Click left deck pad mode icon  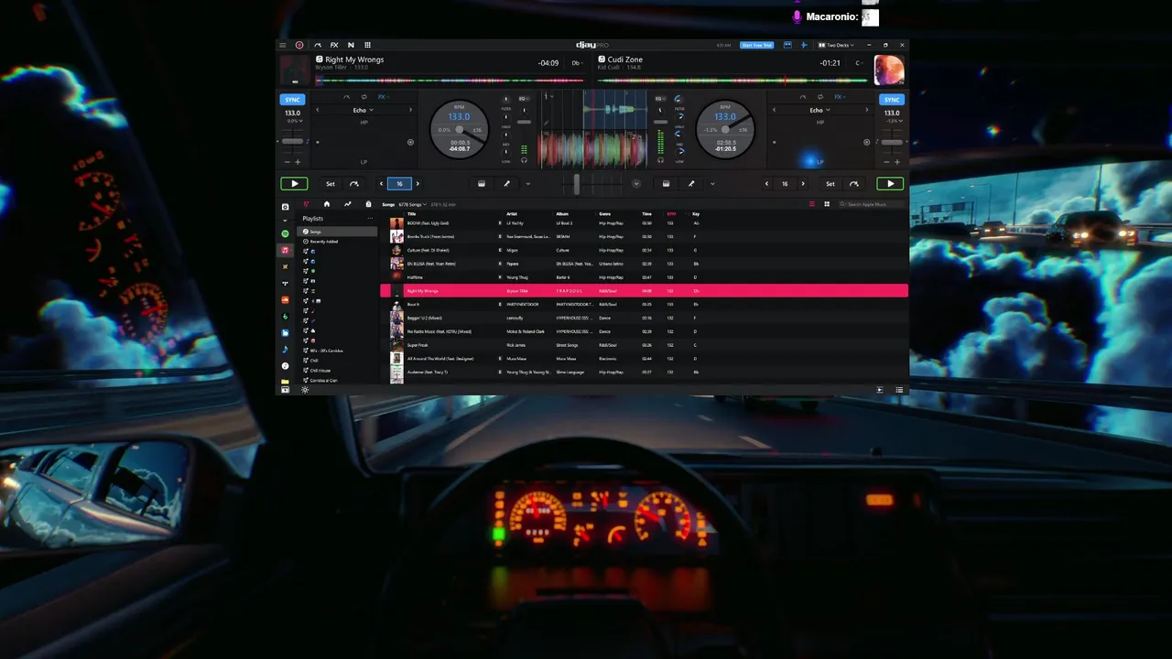pos(482,184)
